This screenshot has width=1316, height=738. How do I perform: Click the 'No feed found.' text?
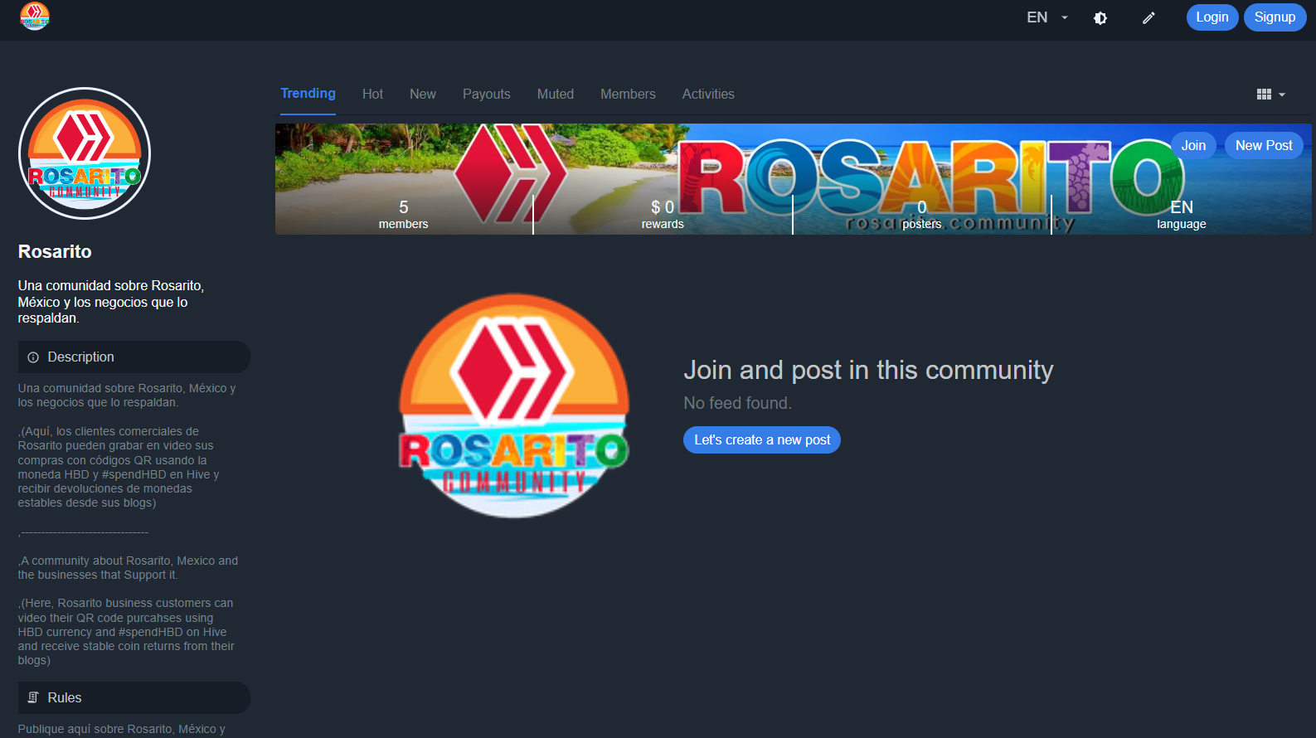click(737, 404)
